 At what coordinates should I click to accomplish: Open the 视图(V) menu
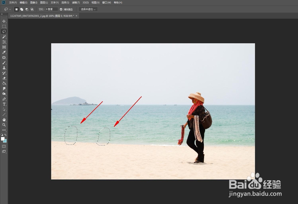pyautogui.click(x=95, y=2)
